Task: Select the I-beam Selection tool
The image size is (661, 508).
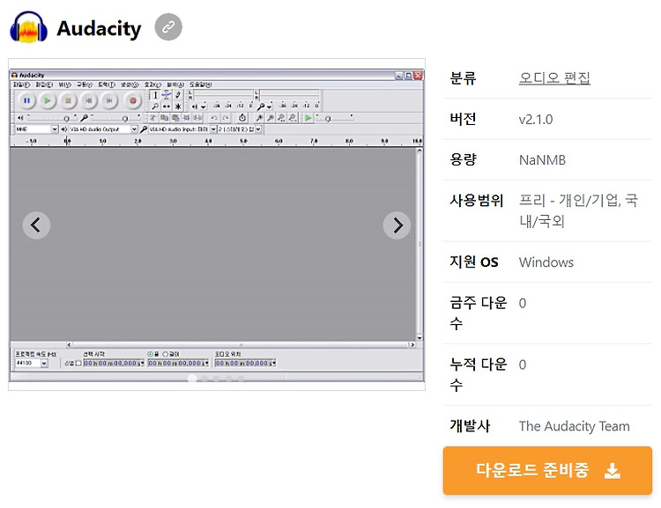Action: click(x=155, y=95)
